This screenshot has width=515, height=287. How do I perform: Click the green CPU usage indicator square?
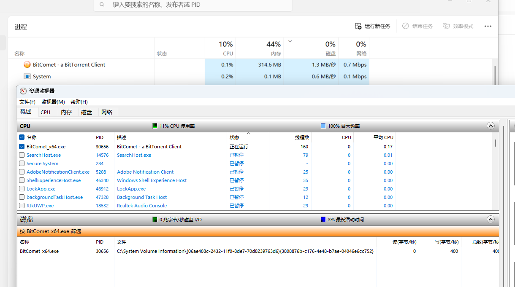pos(155,126)
